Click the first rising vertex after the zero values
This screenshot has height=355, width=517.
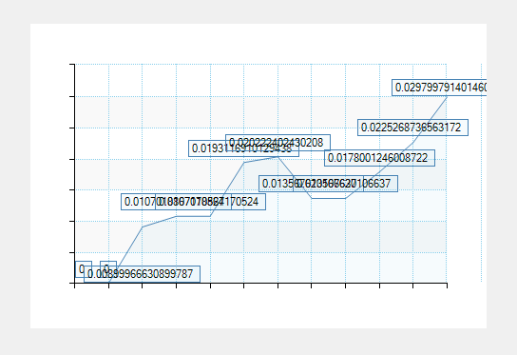click(x=143, y=227)
